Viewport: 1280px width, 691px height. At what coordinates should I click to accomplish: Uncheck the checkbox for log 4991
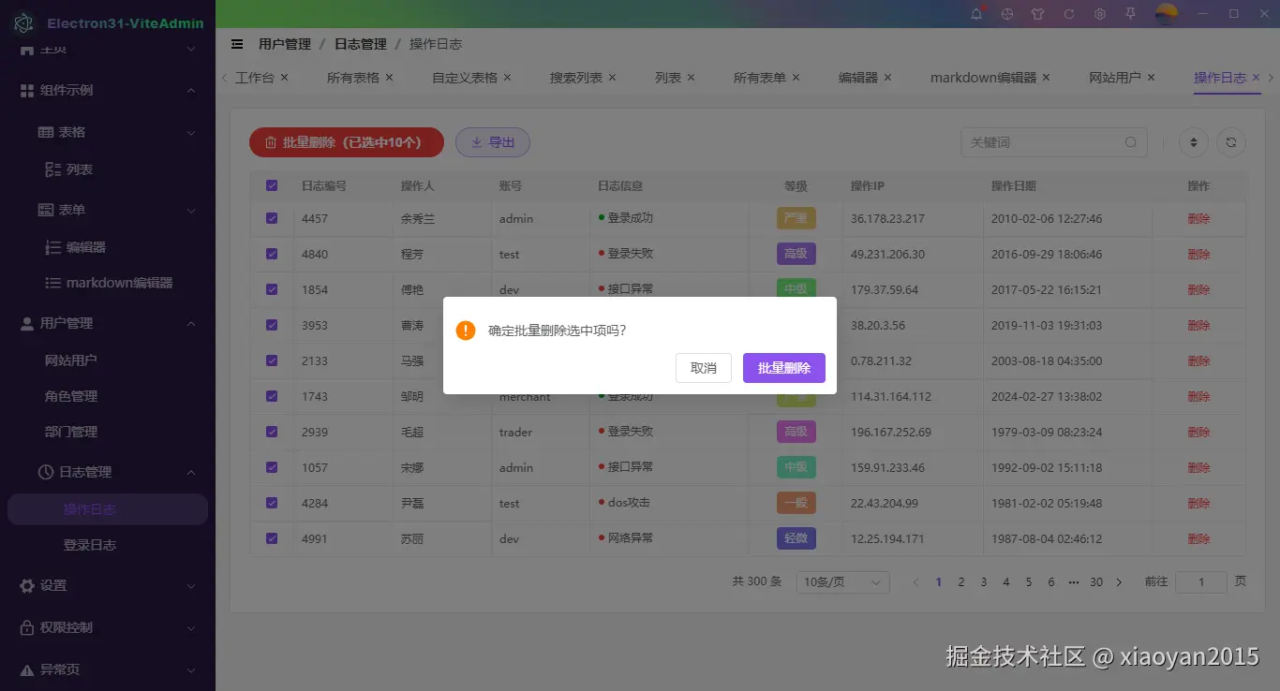(272, 538)
